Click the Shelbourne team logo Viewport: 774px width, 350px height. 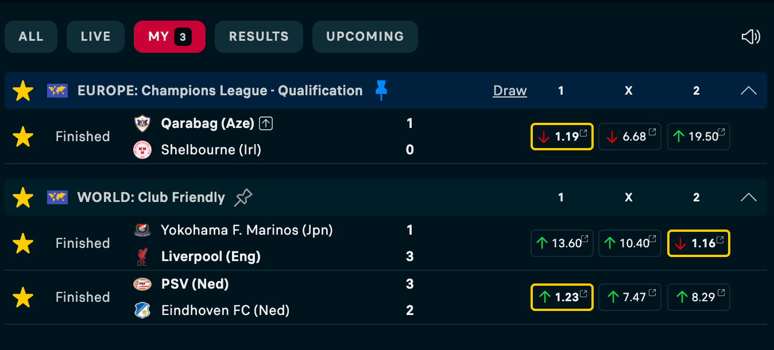tap(142, 150)
